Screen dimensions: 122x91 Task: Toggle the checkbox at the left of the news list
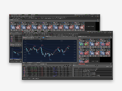73,68
